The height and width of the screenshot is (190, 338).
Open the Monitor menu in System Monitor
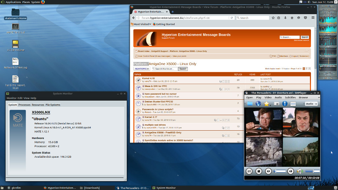(x=12, y=98)
